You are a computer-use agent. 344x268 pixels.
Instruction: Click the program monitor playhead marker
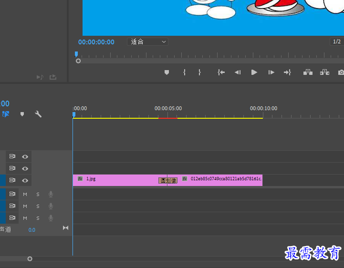click(76, 54)
